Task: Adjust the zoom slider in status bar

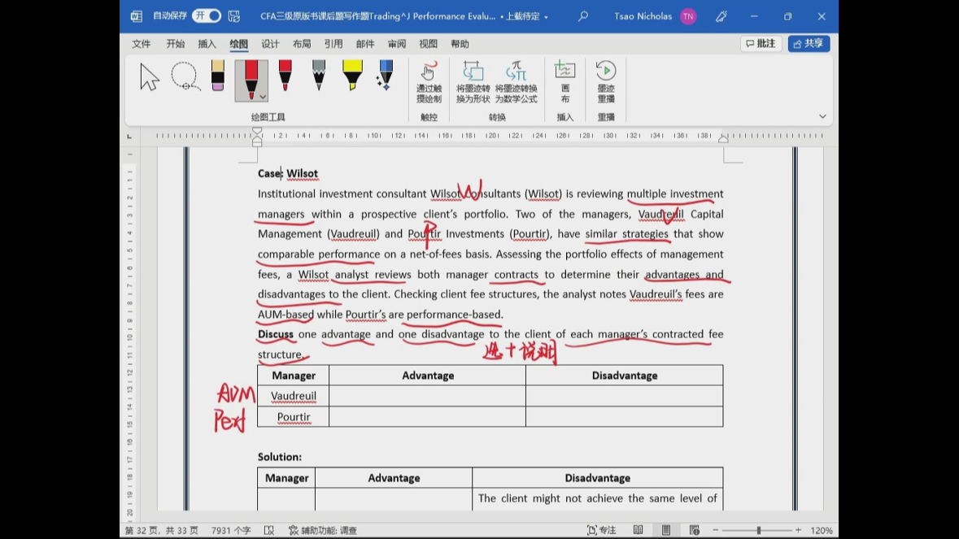Action: 759,530
